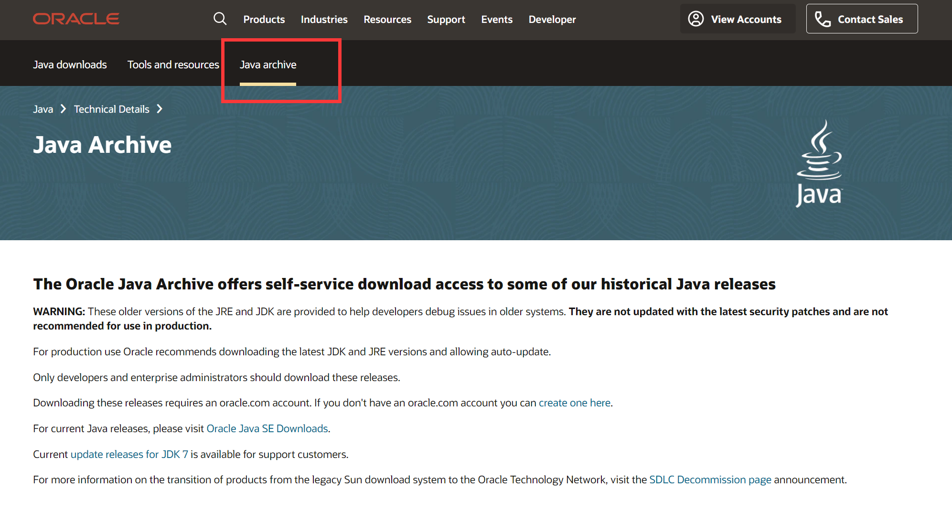This screenshot has height=511, width=952.
Task: Click 'Only developers and enterprise administrators' sentence
Action: 216,378
